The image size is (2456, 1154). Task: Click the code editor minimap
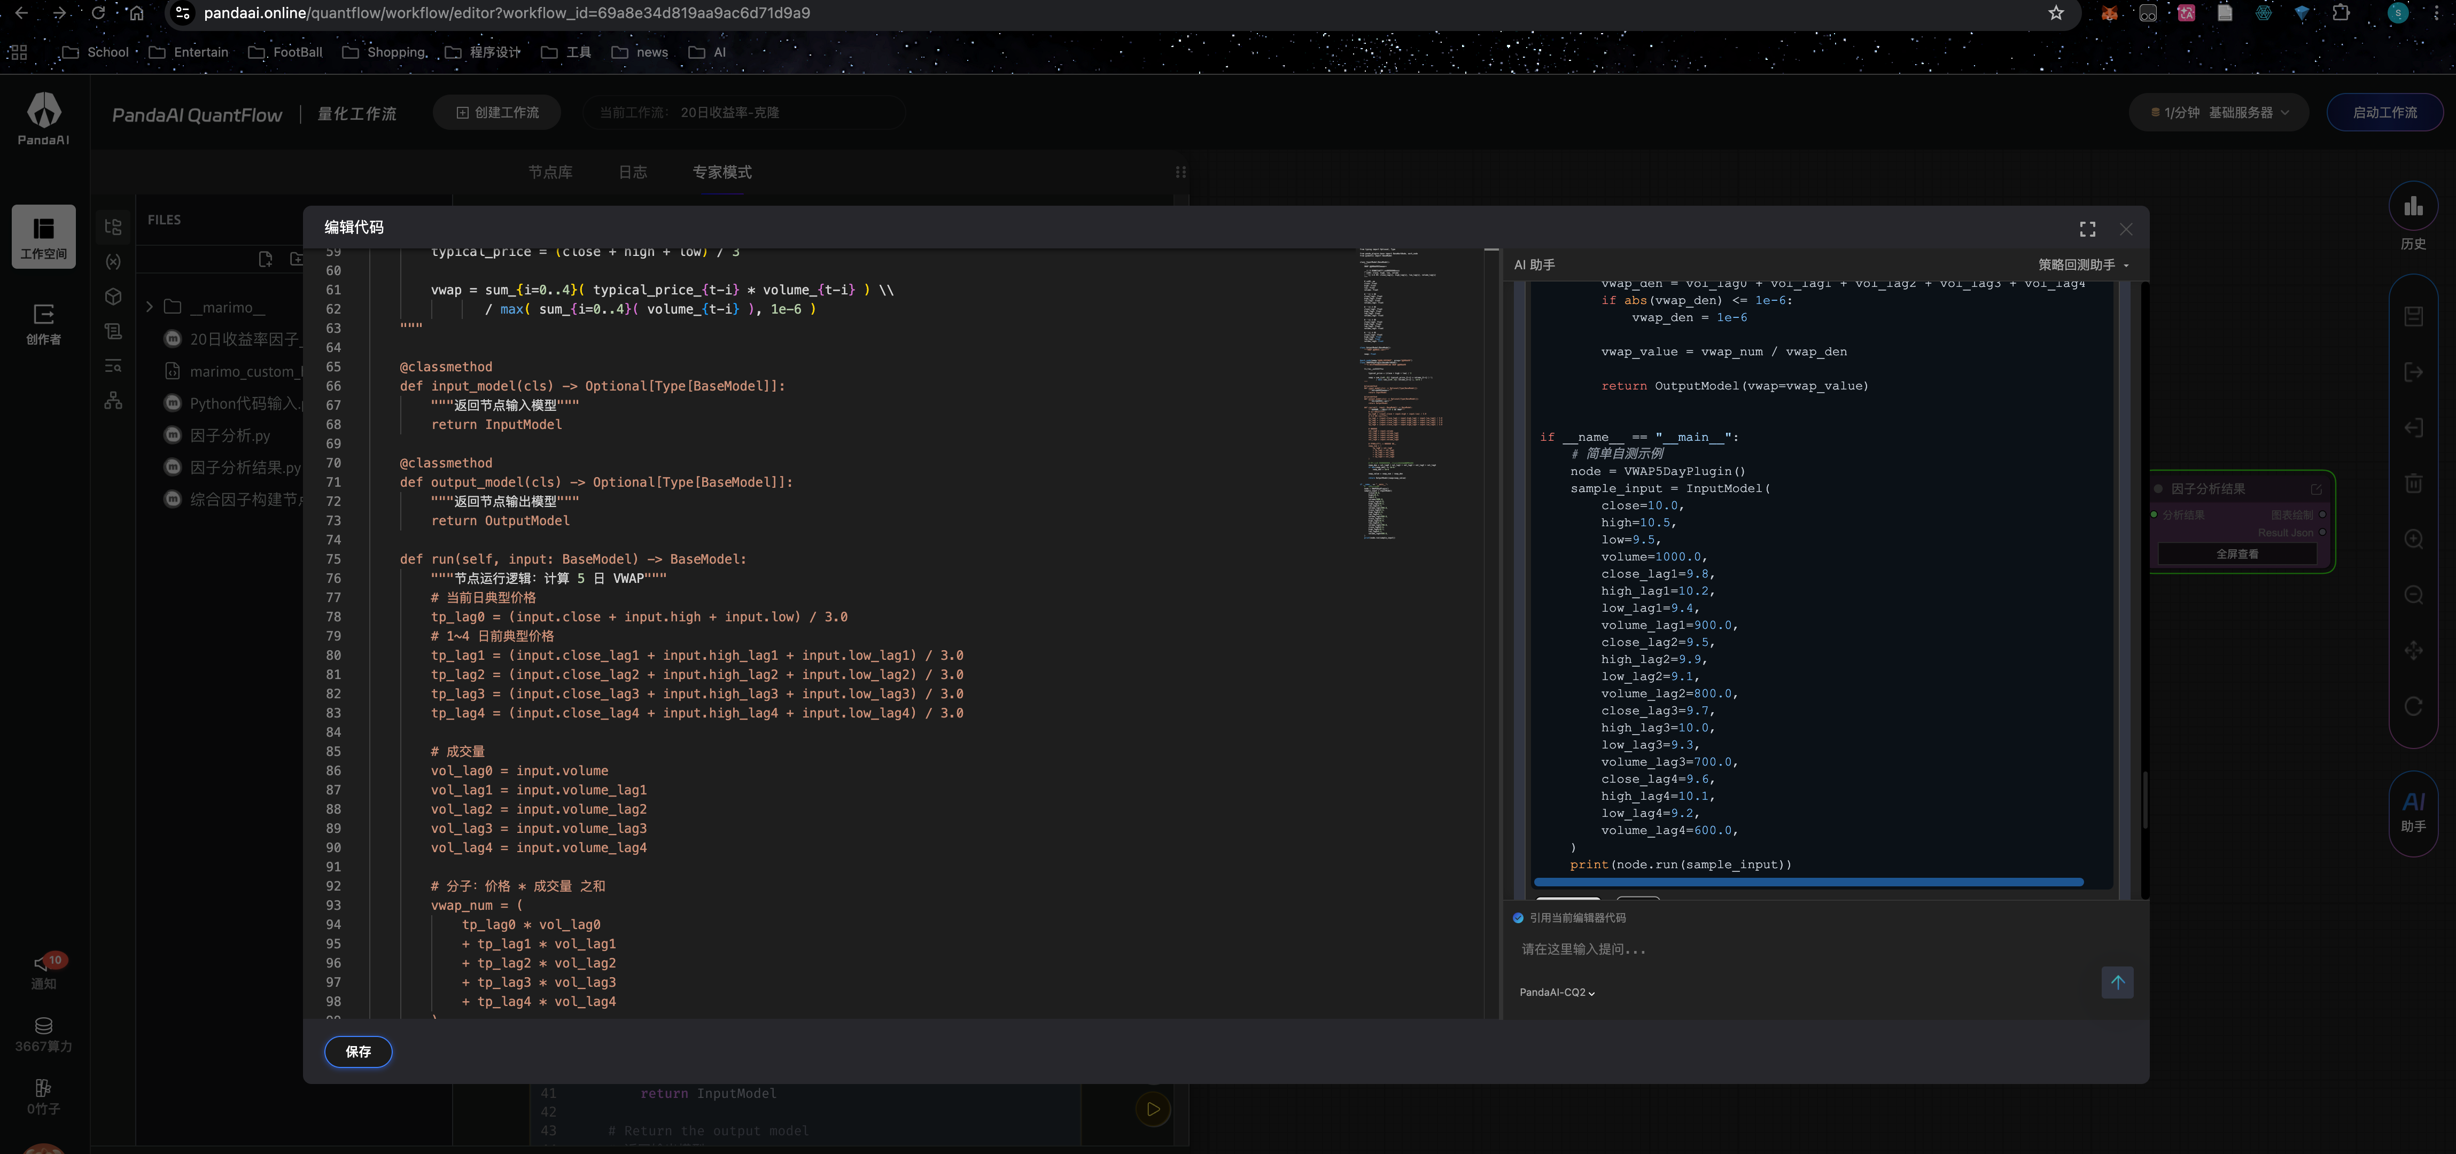tap(1401, 394)
